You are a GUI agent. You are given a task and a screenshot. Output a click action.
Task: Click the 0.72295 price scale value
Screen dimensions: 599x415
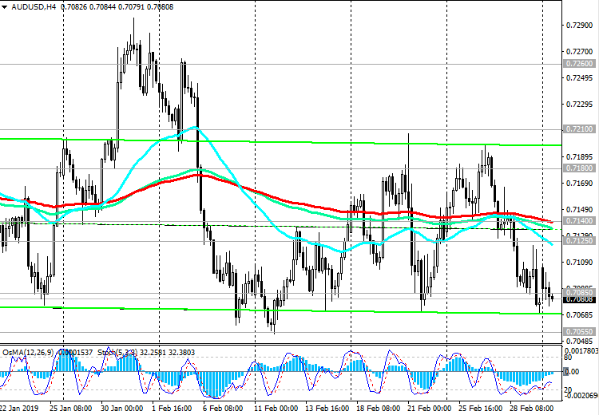(x=579, y=105)
